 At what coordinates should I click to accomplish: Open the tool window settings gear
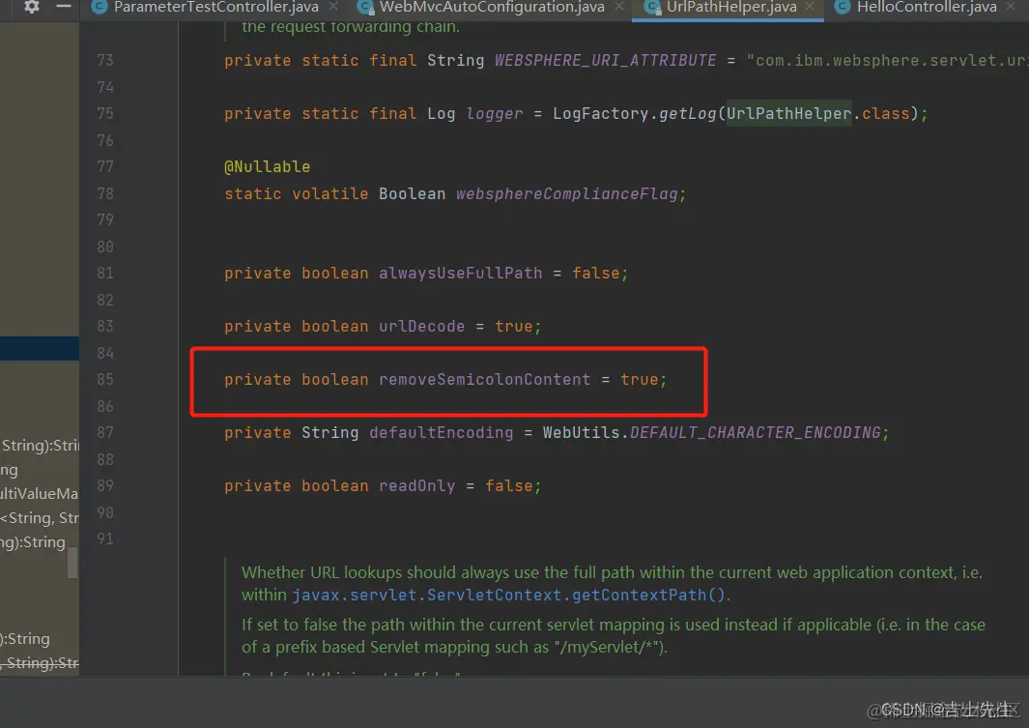(x=31, y=7)
